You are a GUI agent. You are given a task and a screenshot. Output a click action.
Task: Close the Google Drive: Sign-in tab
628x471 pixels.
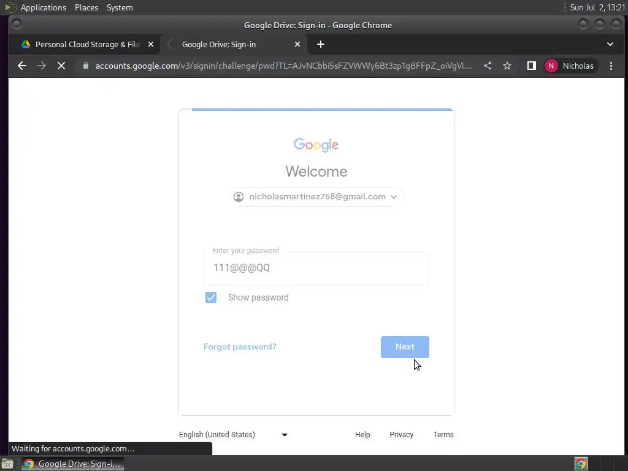[297, 44]
